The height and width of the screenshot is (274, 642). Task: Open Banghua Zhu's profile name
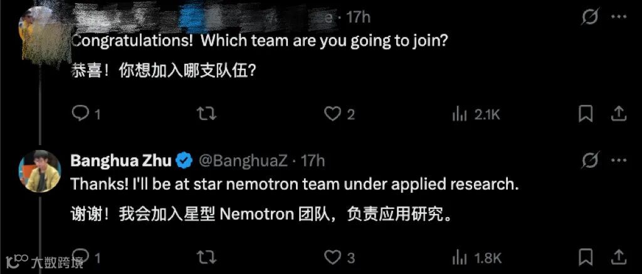tap(120, 161)
